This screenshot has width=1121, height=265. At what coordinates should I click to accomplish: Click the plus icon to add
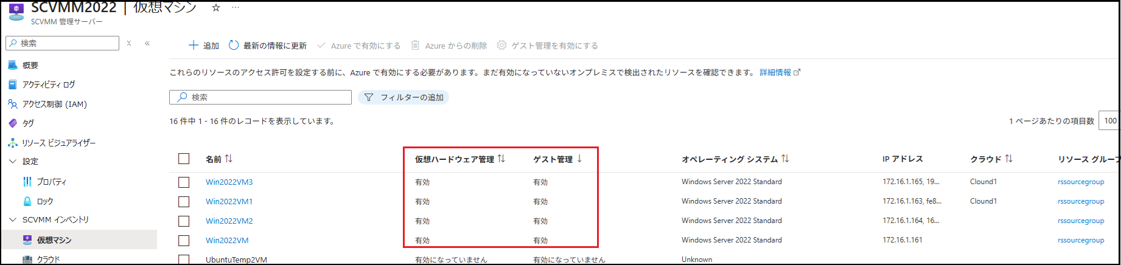tap(194, 46)
